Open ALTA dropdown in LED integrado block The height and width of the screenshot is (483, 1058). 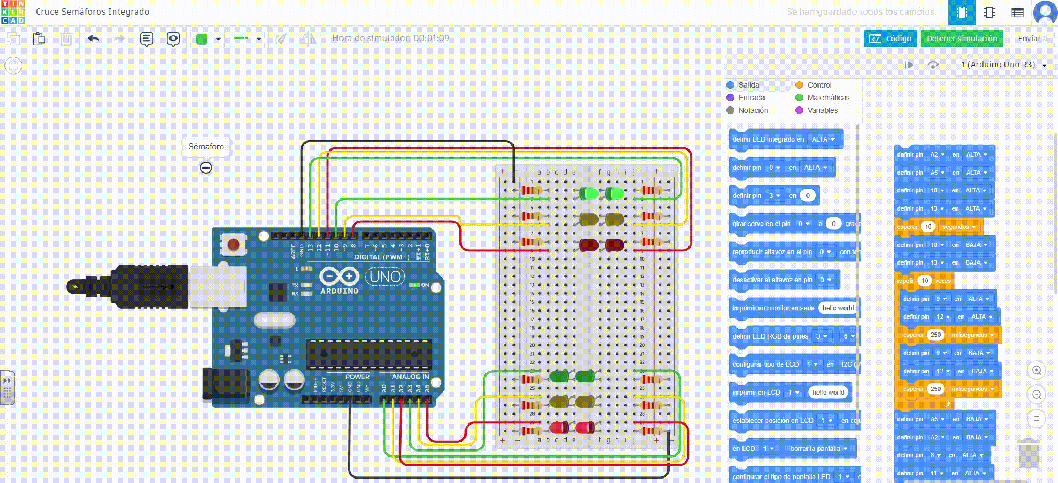point(824,139)
